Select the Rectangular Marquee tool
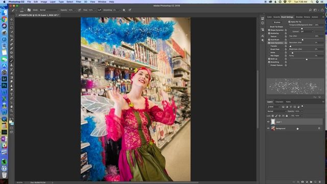The width and height of the screenshot is (327, 184). pos(11,24)
